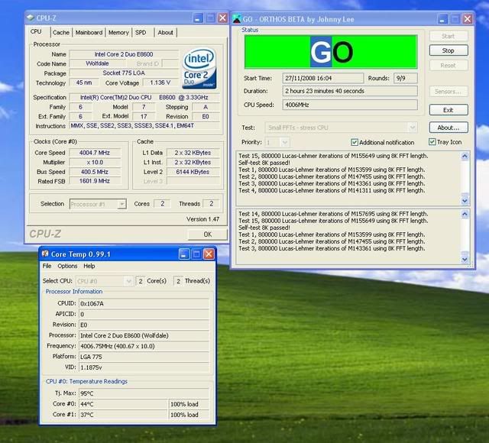Close the CPU-Z window
The height and width of the screenshot is (443, 489).
(x=222, y=18)
